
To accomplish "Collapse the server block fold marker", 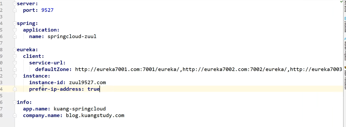I will tap(15, 4).
